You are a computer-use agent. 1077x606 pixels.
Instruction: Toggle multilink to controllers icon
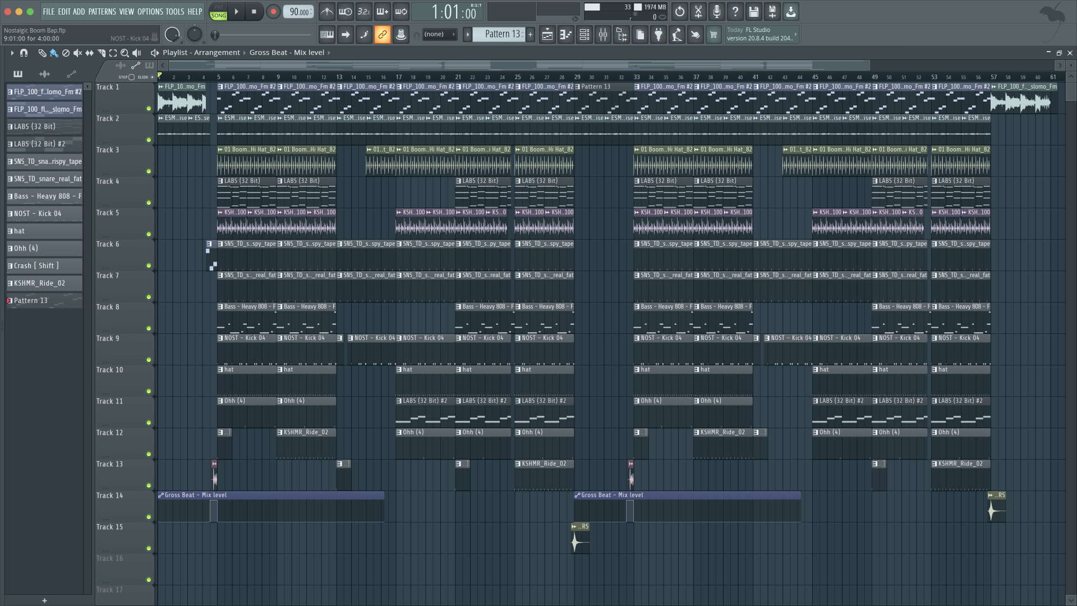(383, 35)
